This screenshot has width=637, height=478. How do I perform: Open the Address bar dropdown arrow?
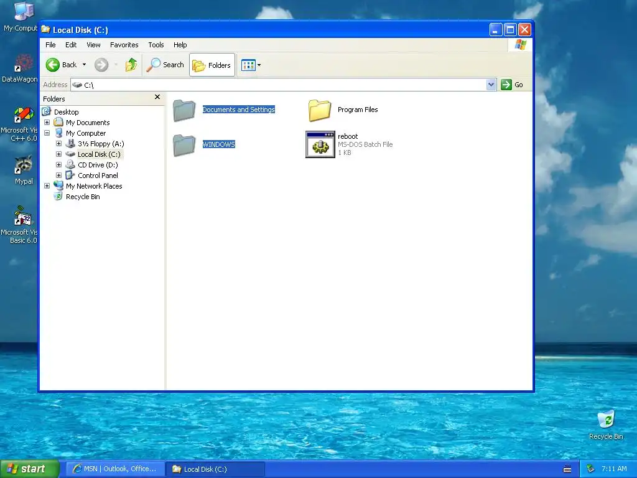click(x=491, y=85)
